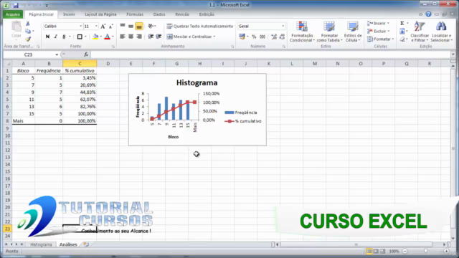This screenshot has width=459, height=258.
Task: Toggle bold (N) formatting
Action: tap(47, 37)
